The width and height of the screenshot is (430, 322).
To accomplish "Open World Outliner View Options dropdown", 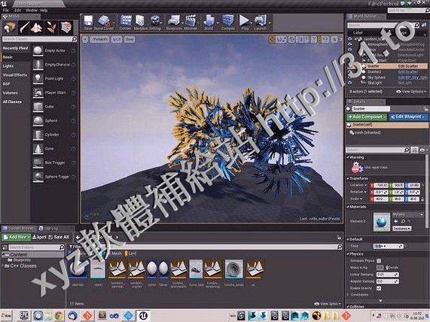I will pos(411,92).
